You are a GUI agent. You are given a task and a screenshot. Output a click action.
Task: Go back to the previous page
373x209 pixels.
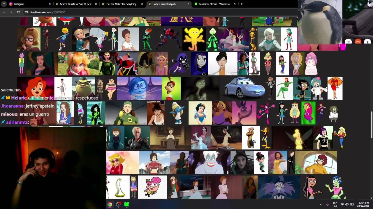tap(4, 12)
